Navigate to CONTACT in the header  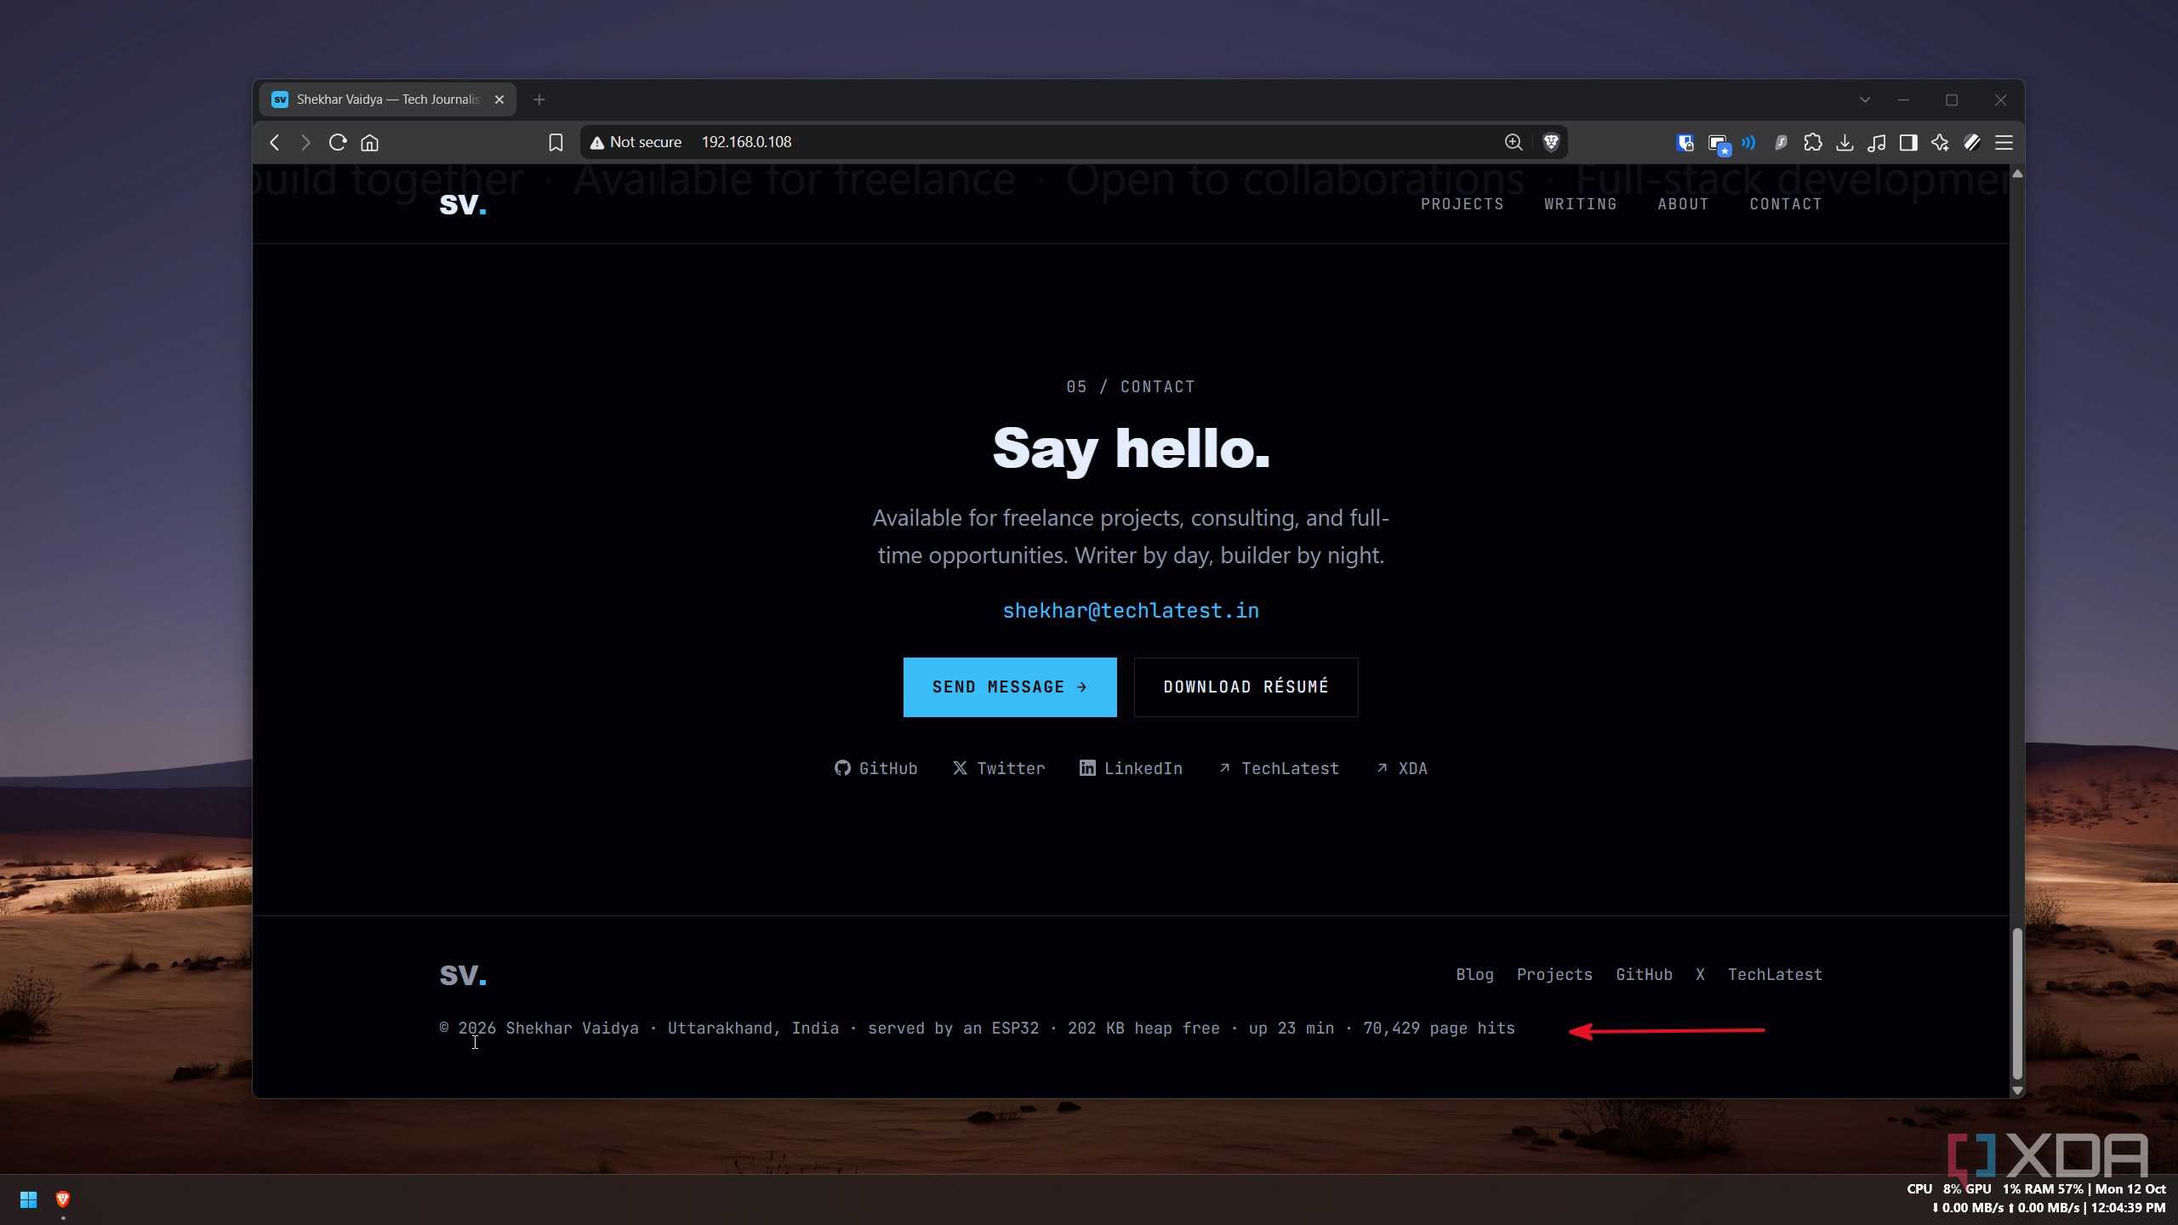tap(1786, 204)
